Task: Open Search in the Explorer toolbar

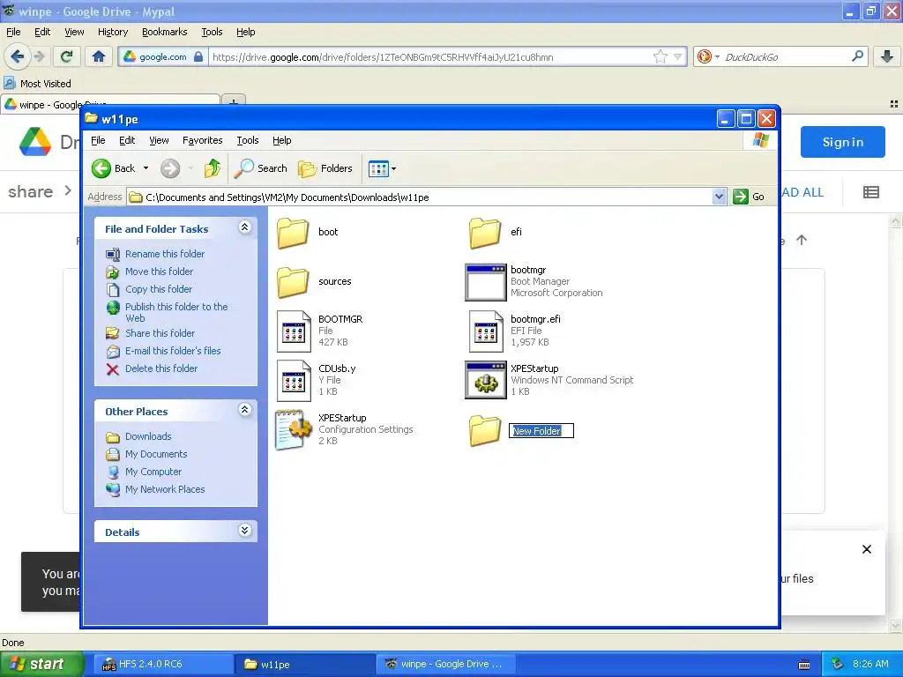Action: click(x=261, y=168)
